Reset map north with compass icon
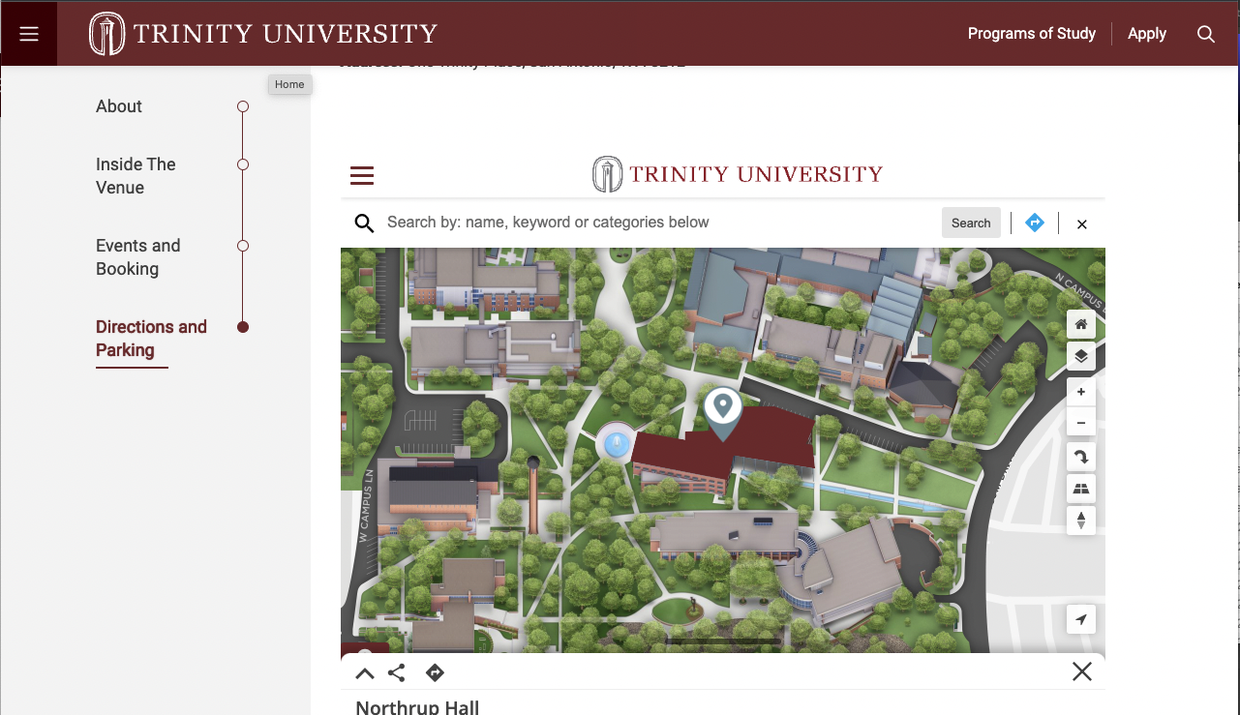 tap(1081, 520)
